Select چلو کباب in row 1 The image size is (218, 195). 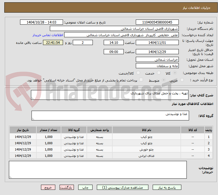coord(146,137)
